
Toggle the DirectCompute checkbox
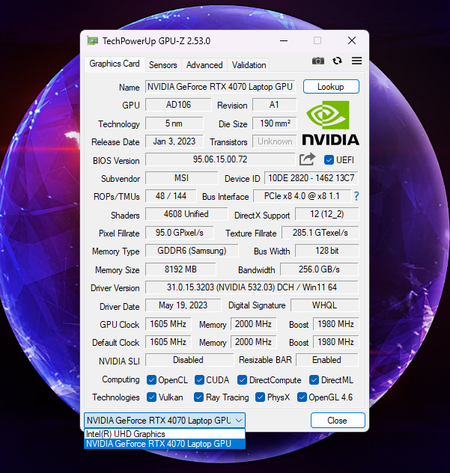tap(242, 380)
